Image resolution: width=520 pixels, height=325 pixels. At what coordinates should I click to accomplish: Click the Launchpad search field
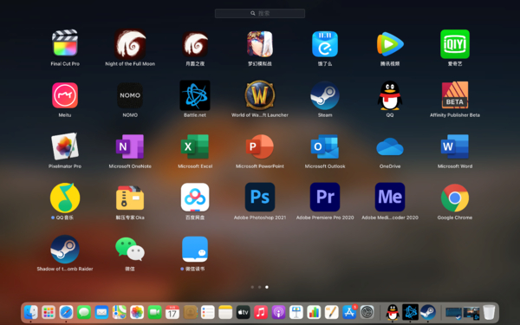pyautogui.click(x=260, y=13)
